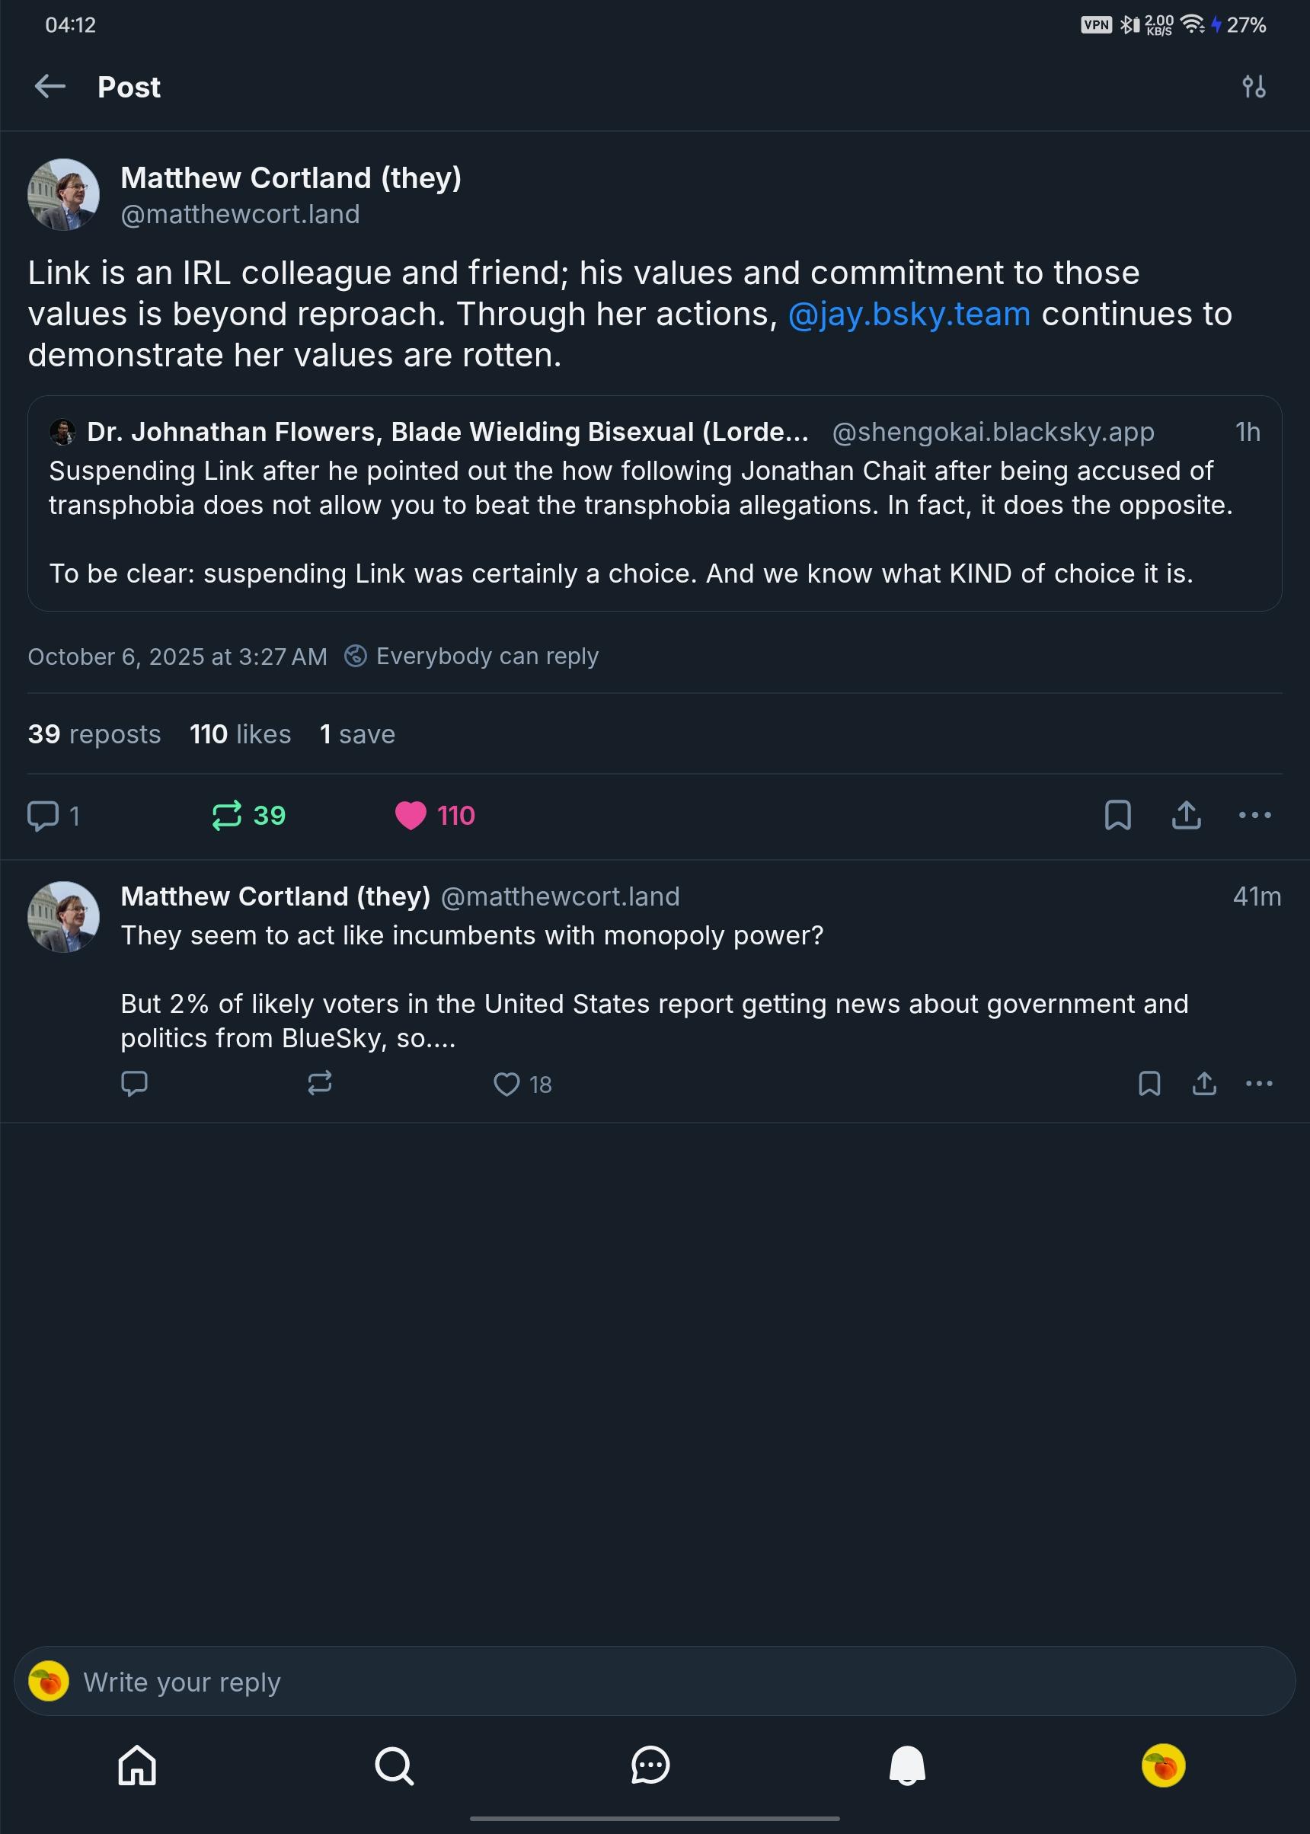Reply to the main post comment icon
The height and width of the screenshot is (1834, 1310).
click(43, 816)
